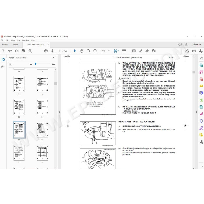
Task: Open the Comment tool in right pane
Action: [201, 86]
